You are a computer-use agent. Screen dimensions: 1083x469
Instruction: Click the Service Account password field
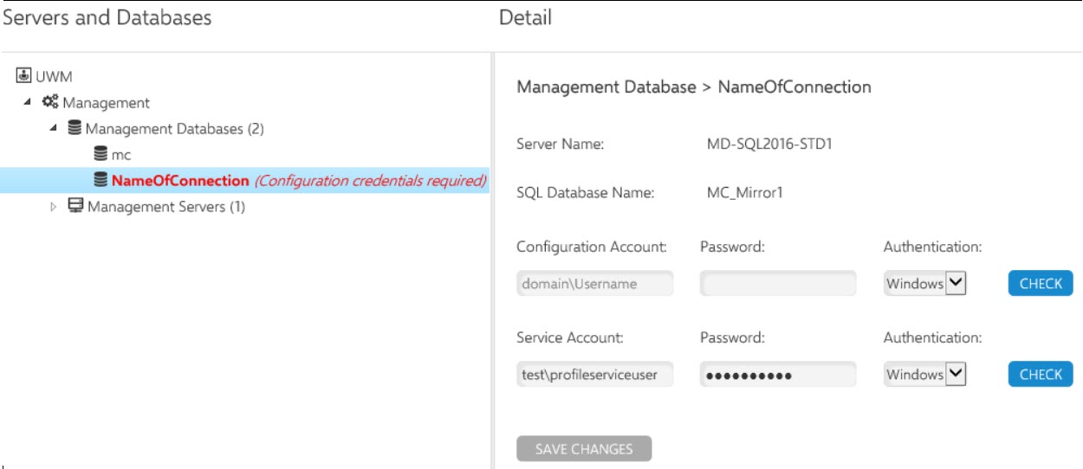click(777, 375)
